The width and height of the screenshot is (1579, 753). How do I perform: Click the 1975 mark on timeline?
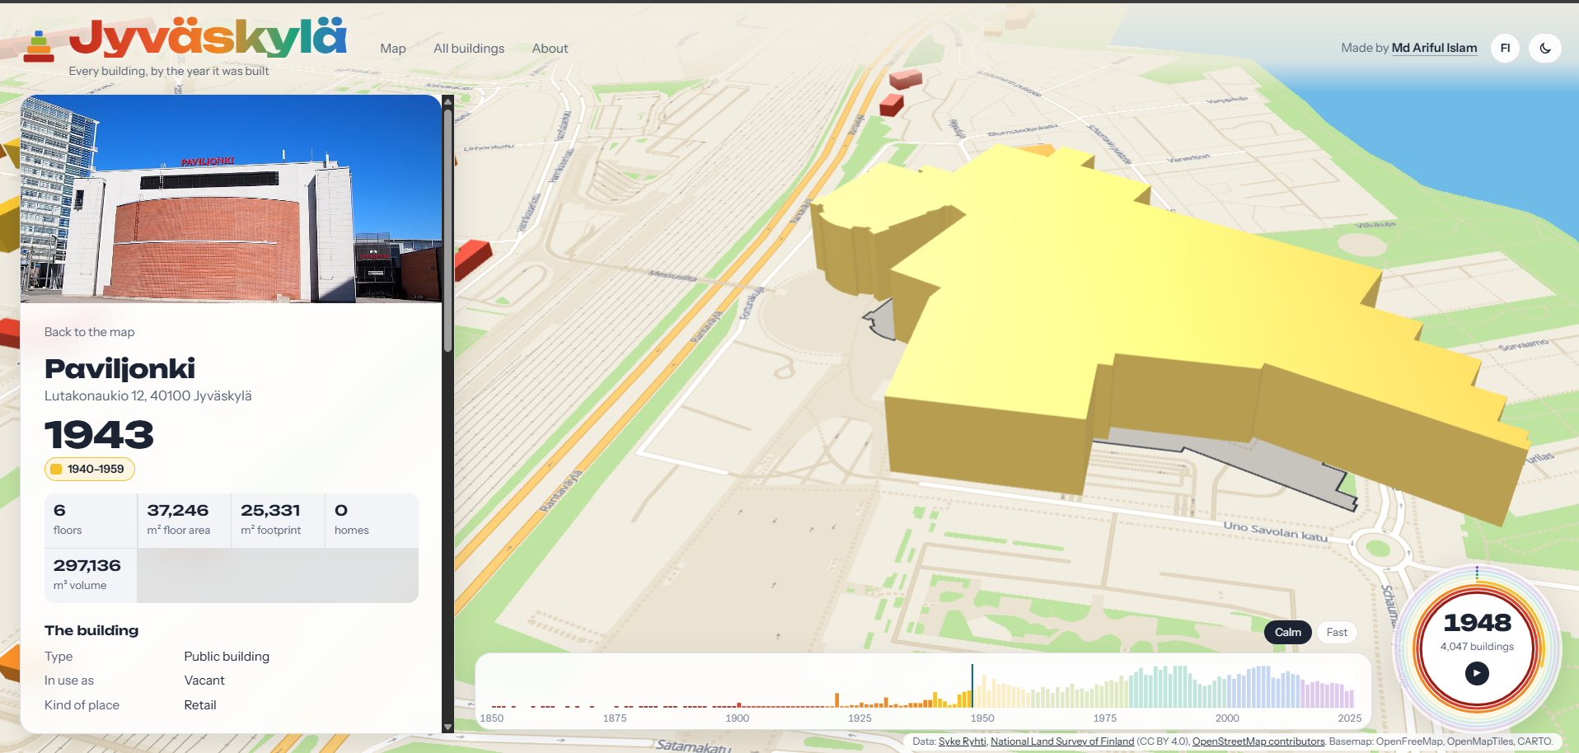point(1105,718)
